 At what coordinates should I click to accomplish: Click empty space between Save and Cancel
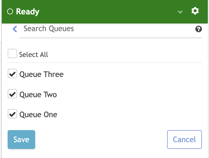[x=100, y=139]
